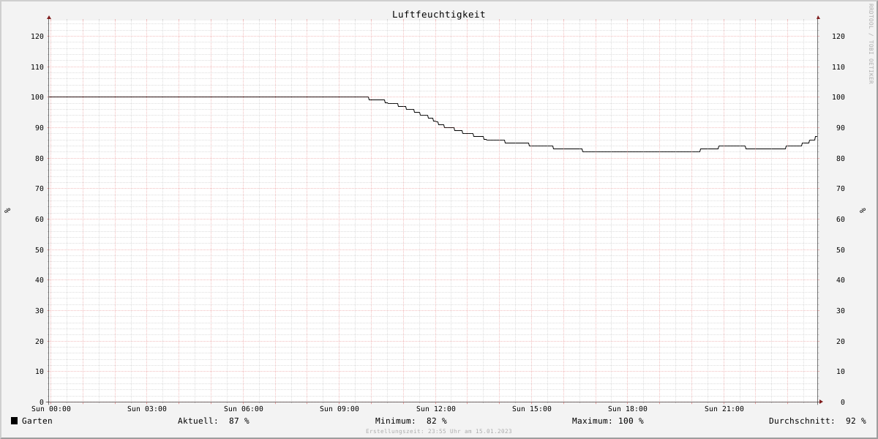Click the % unit label beside left axis
878x439 pixels.
pos(7,211)
